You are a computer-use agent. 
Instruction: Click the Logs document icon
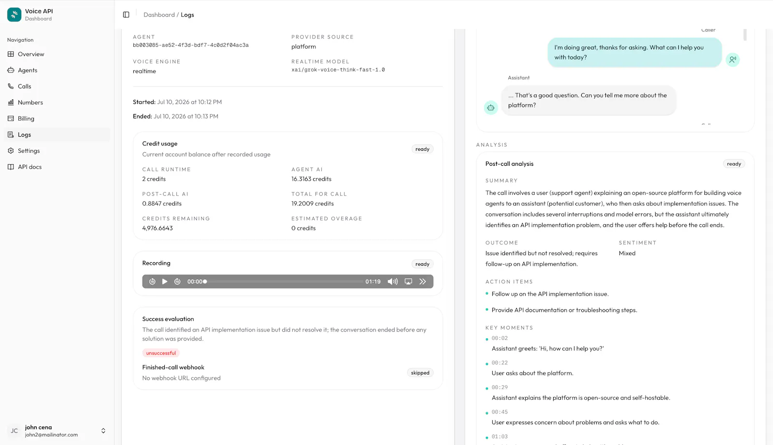(11, 134)
